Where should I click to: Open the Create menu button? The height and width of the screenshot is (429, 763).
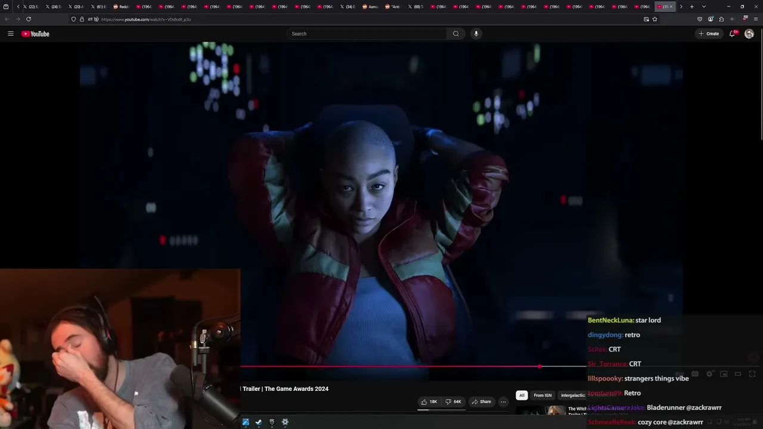[709, 34]
